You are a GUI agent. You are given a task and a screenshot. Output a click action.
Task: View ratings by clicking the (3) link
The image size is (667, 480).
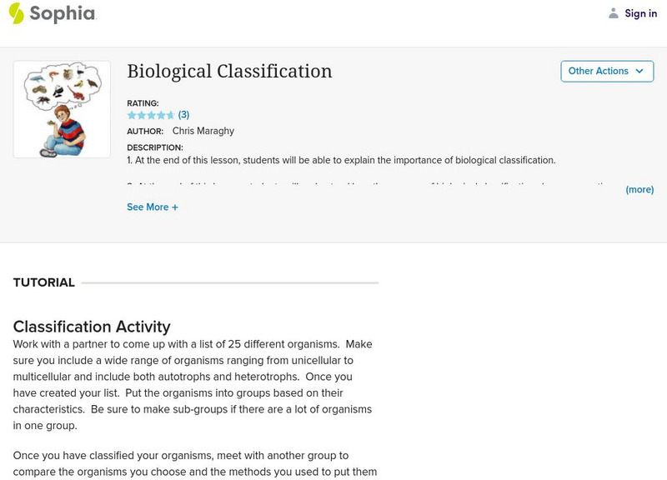click(x=183, y=115)
